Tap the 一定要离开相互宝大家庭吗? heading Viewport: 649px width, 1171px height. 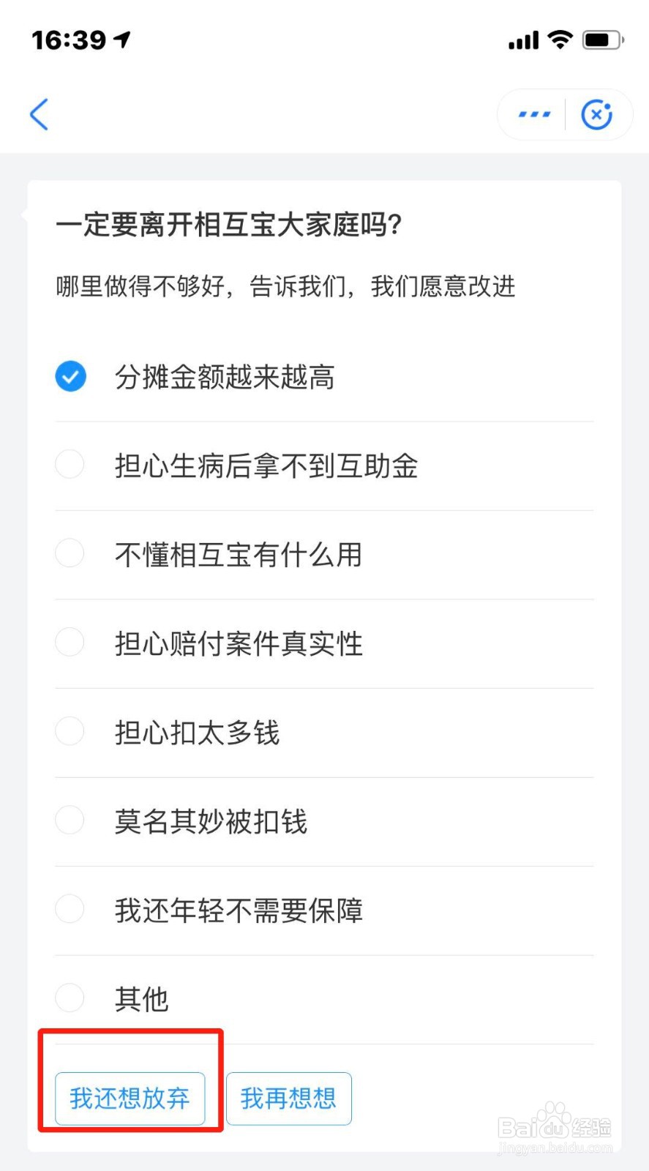tap(229, 225)
